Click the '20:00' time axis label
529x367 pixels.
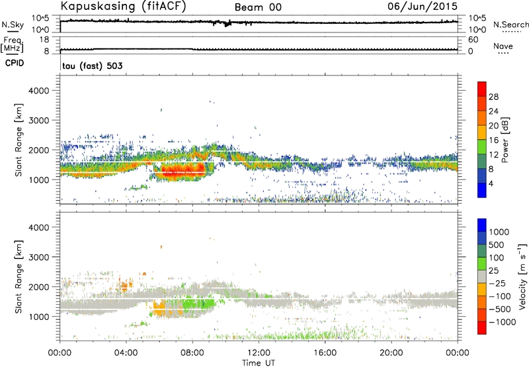pyautogui.click(x=391, y=353)
